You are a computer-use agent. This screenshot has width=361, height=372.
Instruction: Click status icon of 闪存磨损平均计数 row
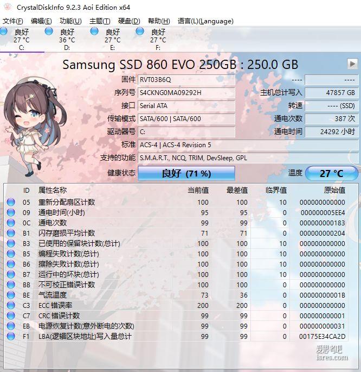[x=11, y=233]
